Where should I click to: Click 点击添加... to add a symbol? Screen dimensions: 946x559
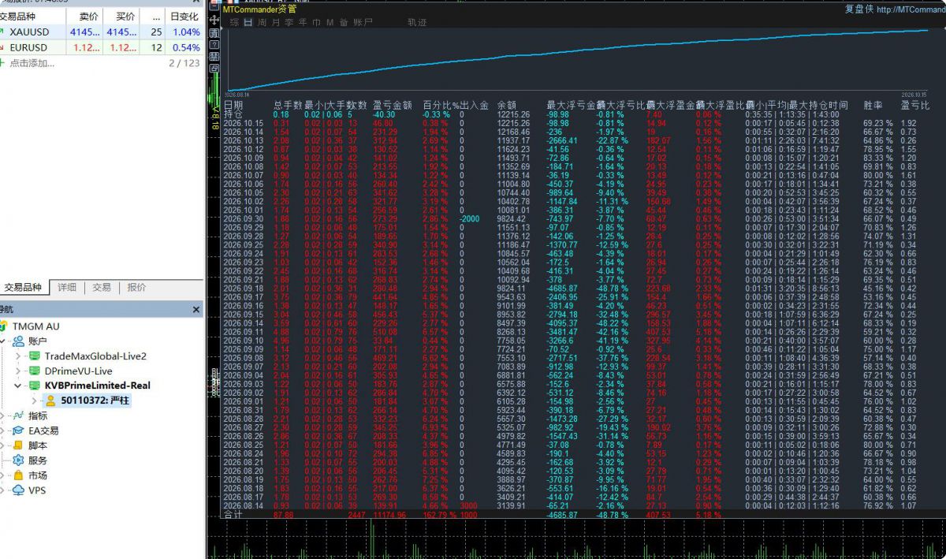[32, 63]
